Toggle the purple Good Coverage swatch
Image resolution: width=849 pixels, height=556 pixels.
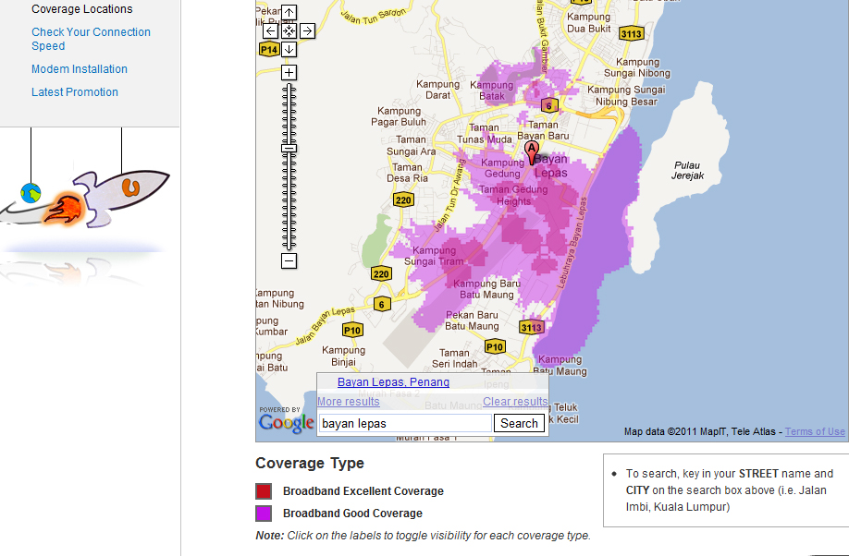264,514
